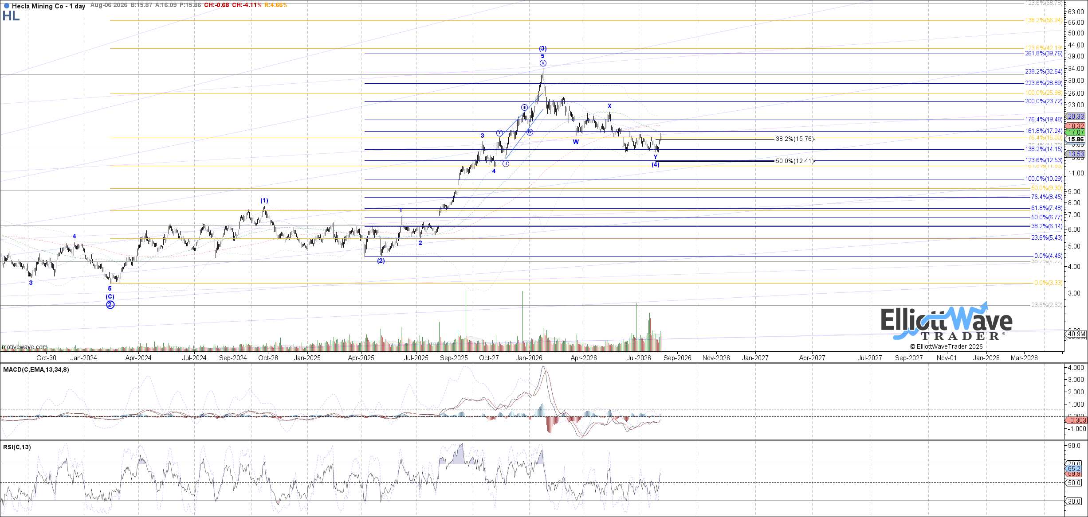Click the large HL ticker symbol
Screen dimensions: 1088x517
tap(11, 16)
